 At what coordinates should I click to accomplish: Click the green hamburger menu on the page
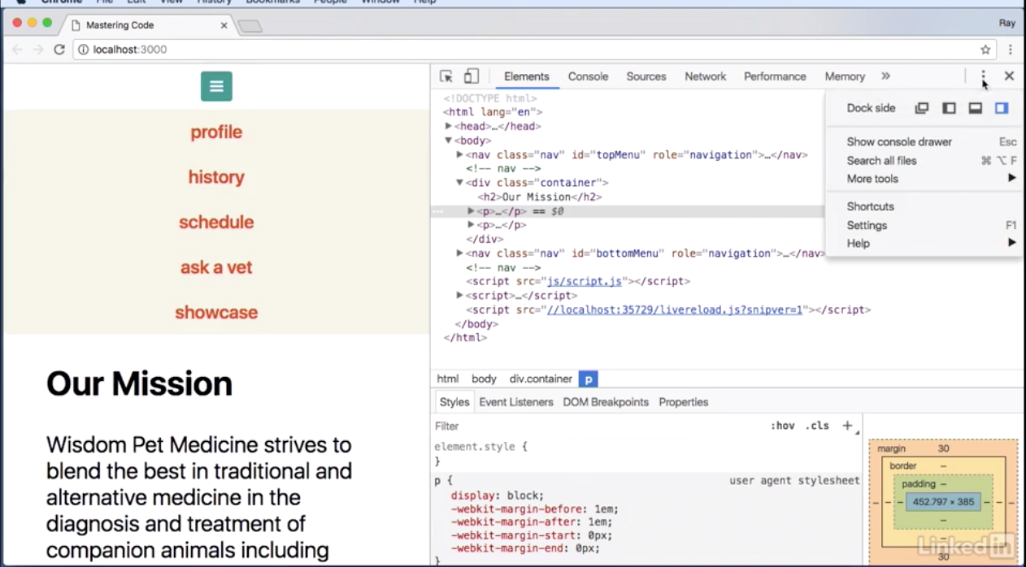(216, 86)
